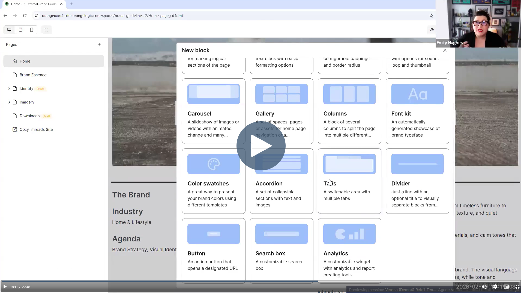Click The Brand heading on page
This screenshot has width=521, height=293.
tap(131, 195)
